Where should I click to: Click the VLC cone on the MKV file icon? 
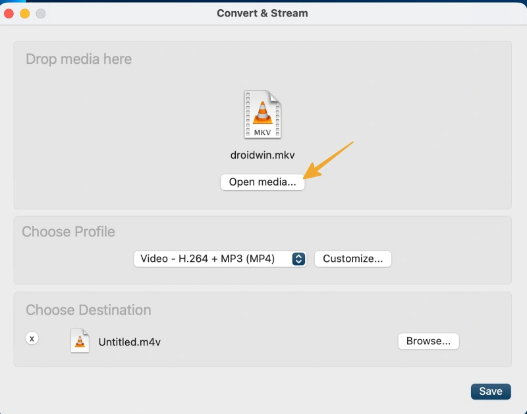coord(263,113)
